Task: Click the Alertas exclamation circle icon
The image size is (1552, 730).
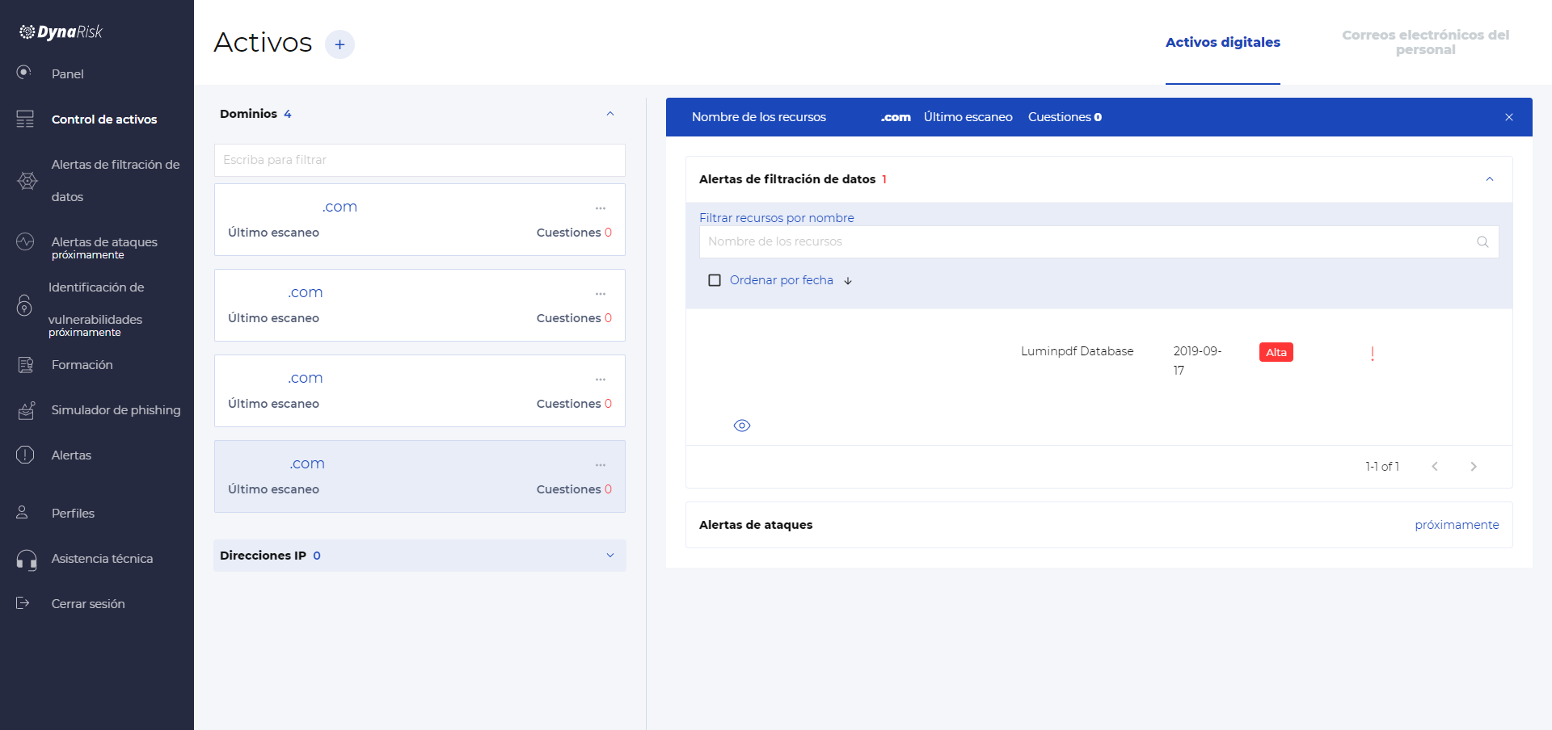Action: coord(25,455)
